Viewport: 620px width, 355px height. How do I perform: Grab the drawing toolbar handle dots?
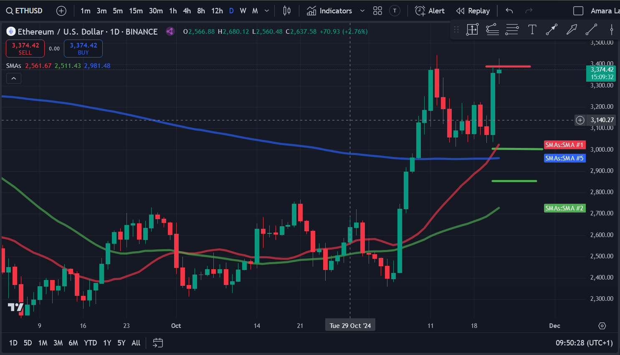[456, 30]
